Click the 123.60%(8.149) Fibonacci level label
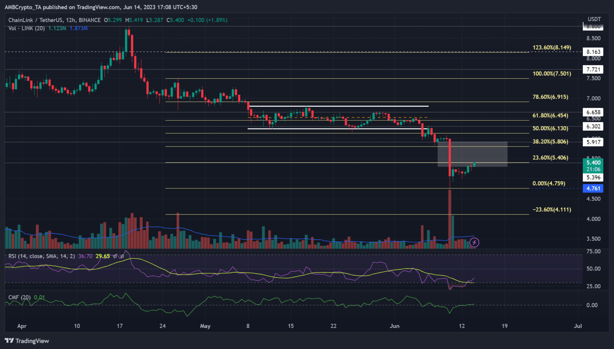Viewport: 614px width, 349px height. 552,48
